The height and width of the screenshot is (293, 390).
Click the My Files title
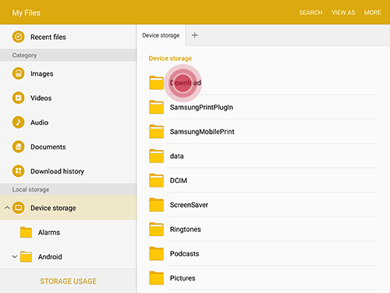tap(27, 13)
